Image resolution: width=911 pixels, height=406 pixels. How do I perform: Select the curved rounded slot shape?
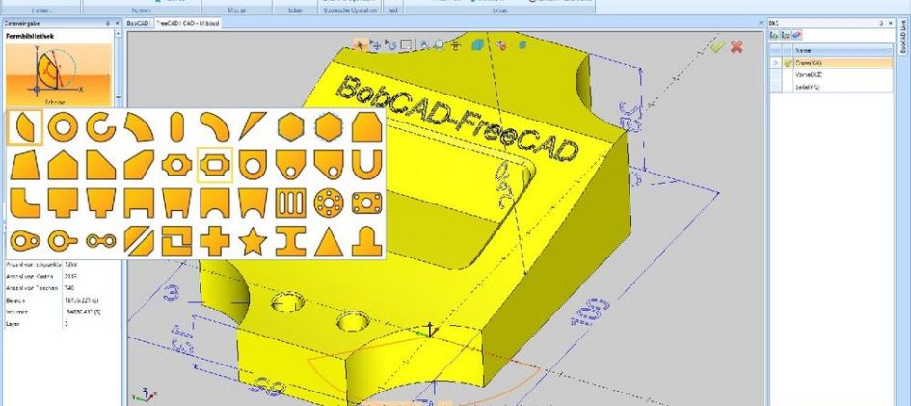pyautogui.click(x=215, y=127)
